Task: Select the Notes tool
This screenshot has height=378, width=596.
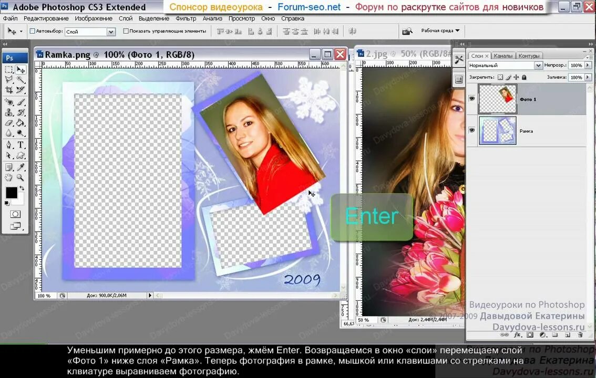Action: tap(9, 167)
